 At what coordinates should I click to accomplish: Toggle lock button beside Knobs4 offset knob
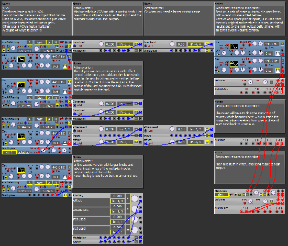coord(128,198)
